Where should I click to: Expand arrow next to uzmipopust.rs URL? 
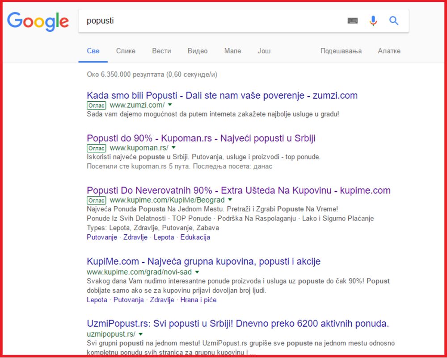[x=140, y=334]
